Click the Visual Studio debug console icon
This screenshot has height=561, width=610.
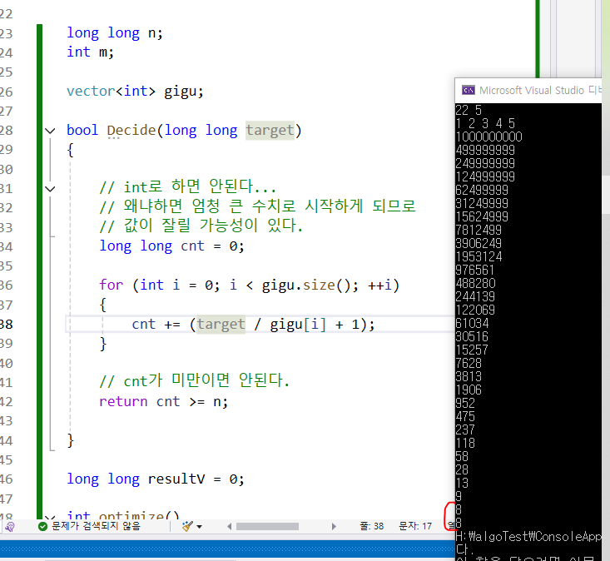click(468, 90)
